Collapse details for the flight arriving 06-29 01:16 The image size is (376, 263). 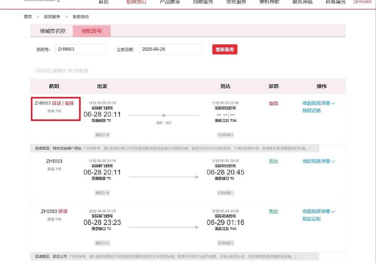[x=319, y=211]
